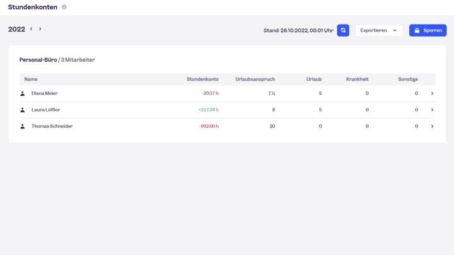
Task: Sort by the Name column header
Action: (31, 79)
